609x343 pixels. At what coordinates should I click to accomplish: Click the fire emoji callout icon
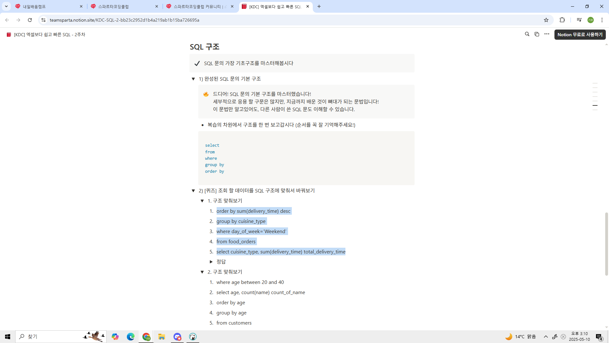(206, 94)
